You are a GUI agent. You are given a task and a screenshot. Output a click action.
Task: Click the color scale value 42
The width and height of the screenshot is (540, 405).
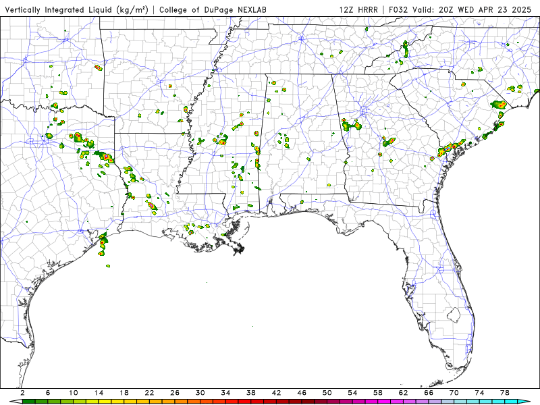(277, 393)
